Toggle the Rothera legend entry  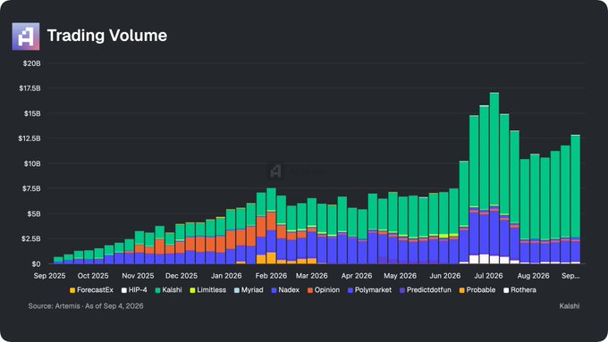(520, 290)
